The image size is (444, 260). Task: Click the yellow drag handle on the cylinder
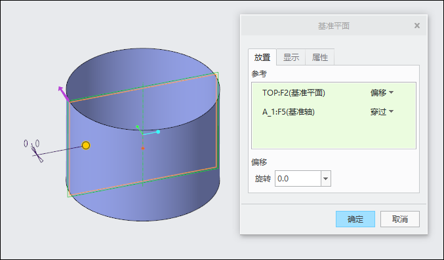click(x=86, y=145)
